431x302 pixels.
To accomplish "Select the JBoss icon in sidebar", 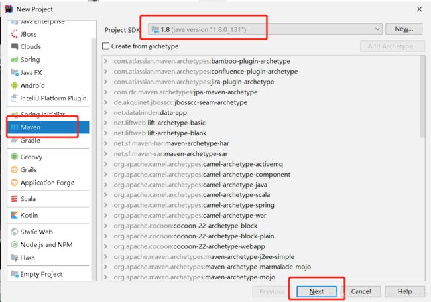I will [15, 34].
